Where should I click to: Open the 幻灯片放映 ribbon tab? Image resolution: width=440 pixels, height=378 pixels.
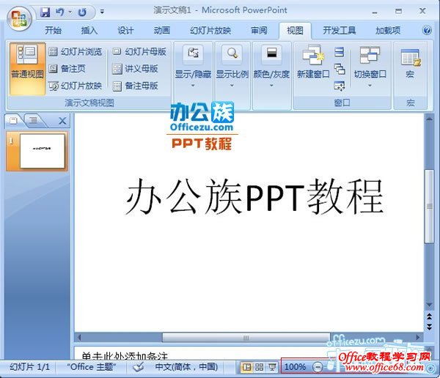click(x=210, y=30)
